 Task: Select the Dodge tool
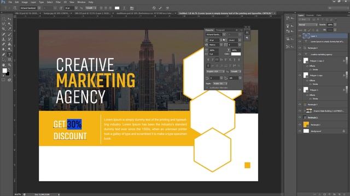[9, 49]
